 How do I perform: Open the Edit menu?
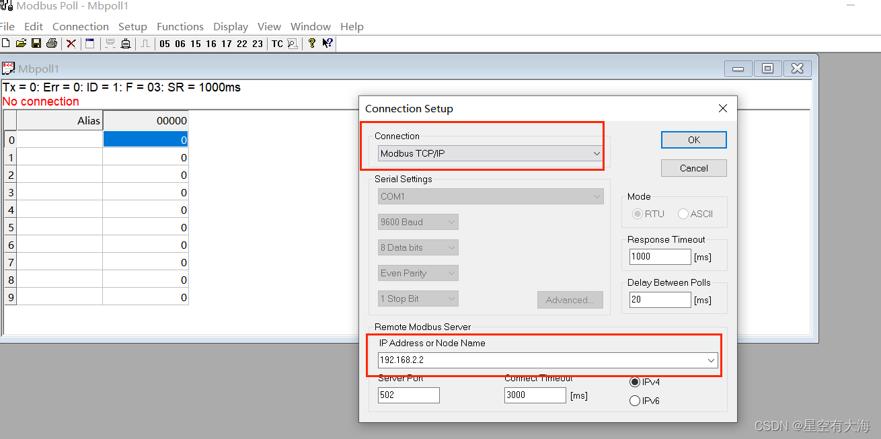tap(34, 27)
